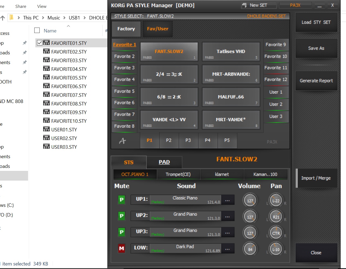Image resolution: width=346 pixels, height=269 pixels.
Task: Click FAVORITE01.STY file icon in Explorer
Action: point(46,43)
